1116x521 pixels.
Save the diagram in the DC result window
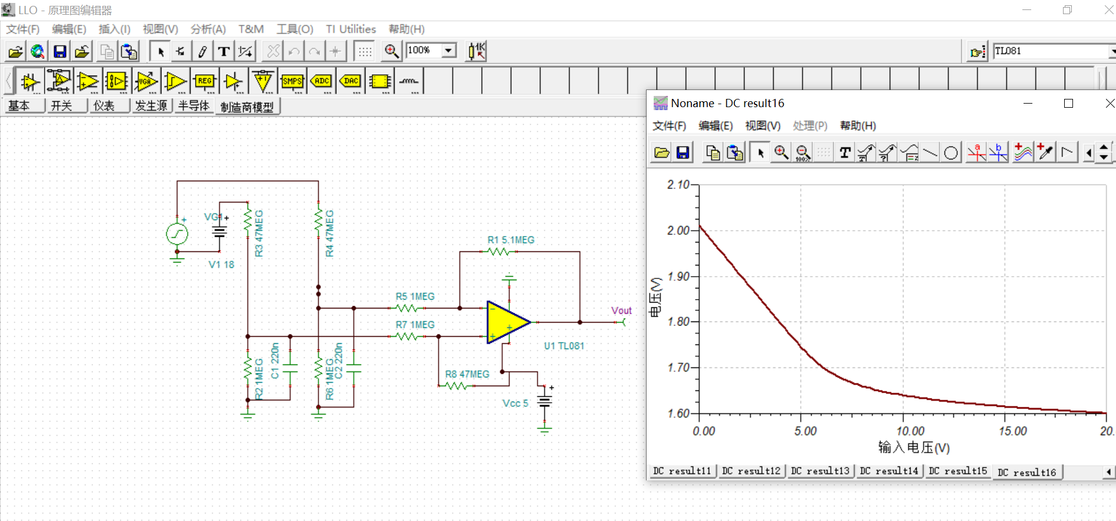tap(683, 153)
